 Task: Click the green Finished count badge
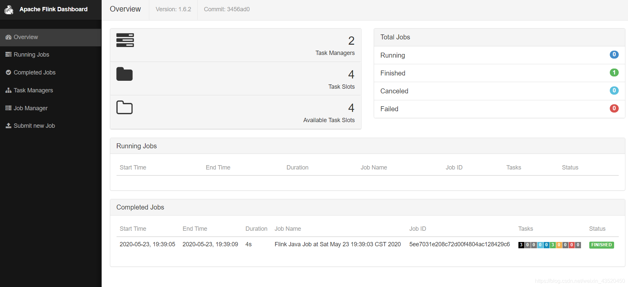614,72
